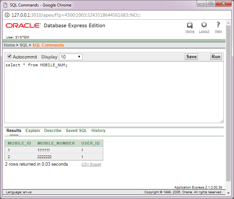Click the Help text link

218,31
